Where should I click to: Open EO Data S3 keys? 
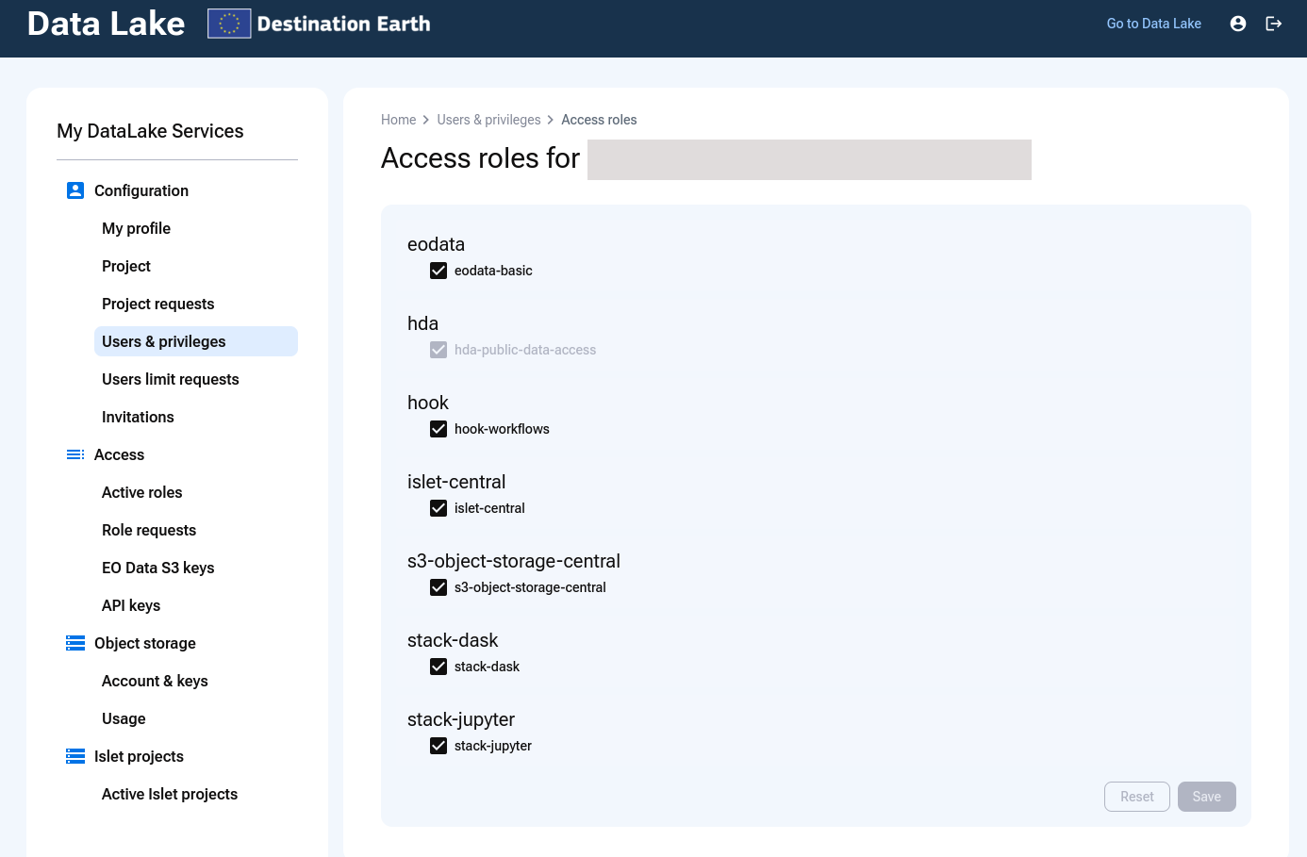point(196,568)
